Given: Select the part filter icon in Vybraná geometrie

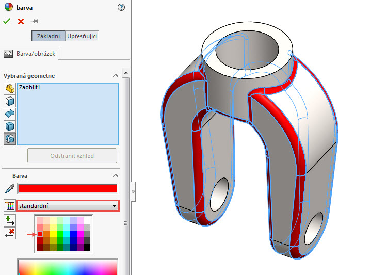Looking at the screenshot, I should point(10,88).
